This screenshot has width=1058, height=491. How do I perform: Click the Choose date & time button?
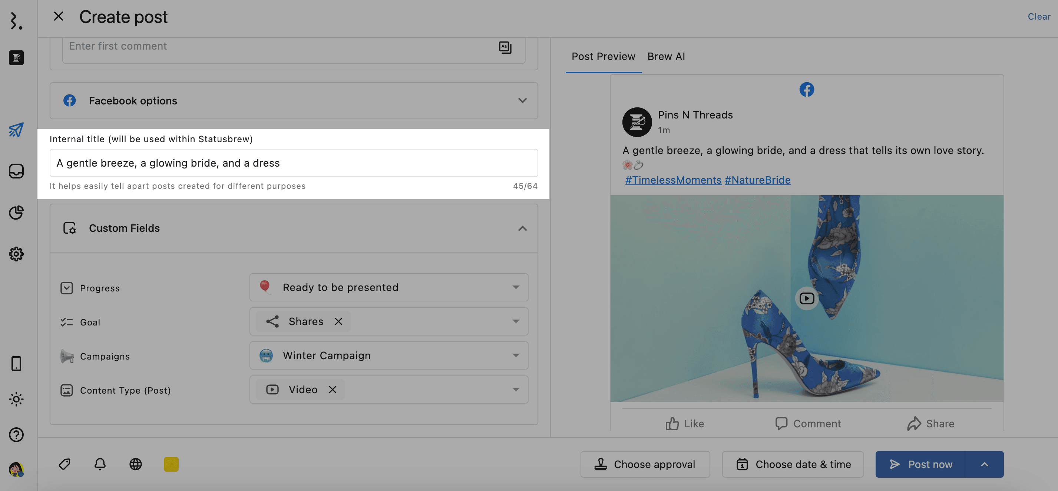click(792, 464)
